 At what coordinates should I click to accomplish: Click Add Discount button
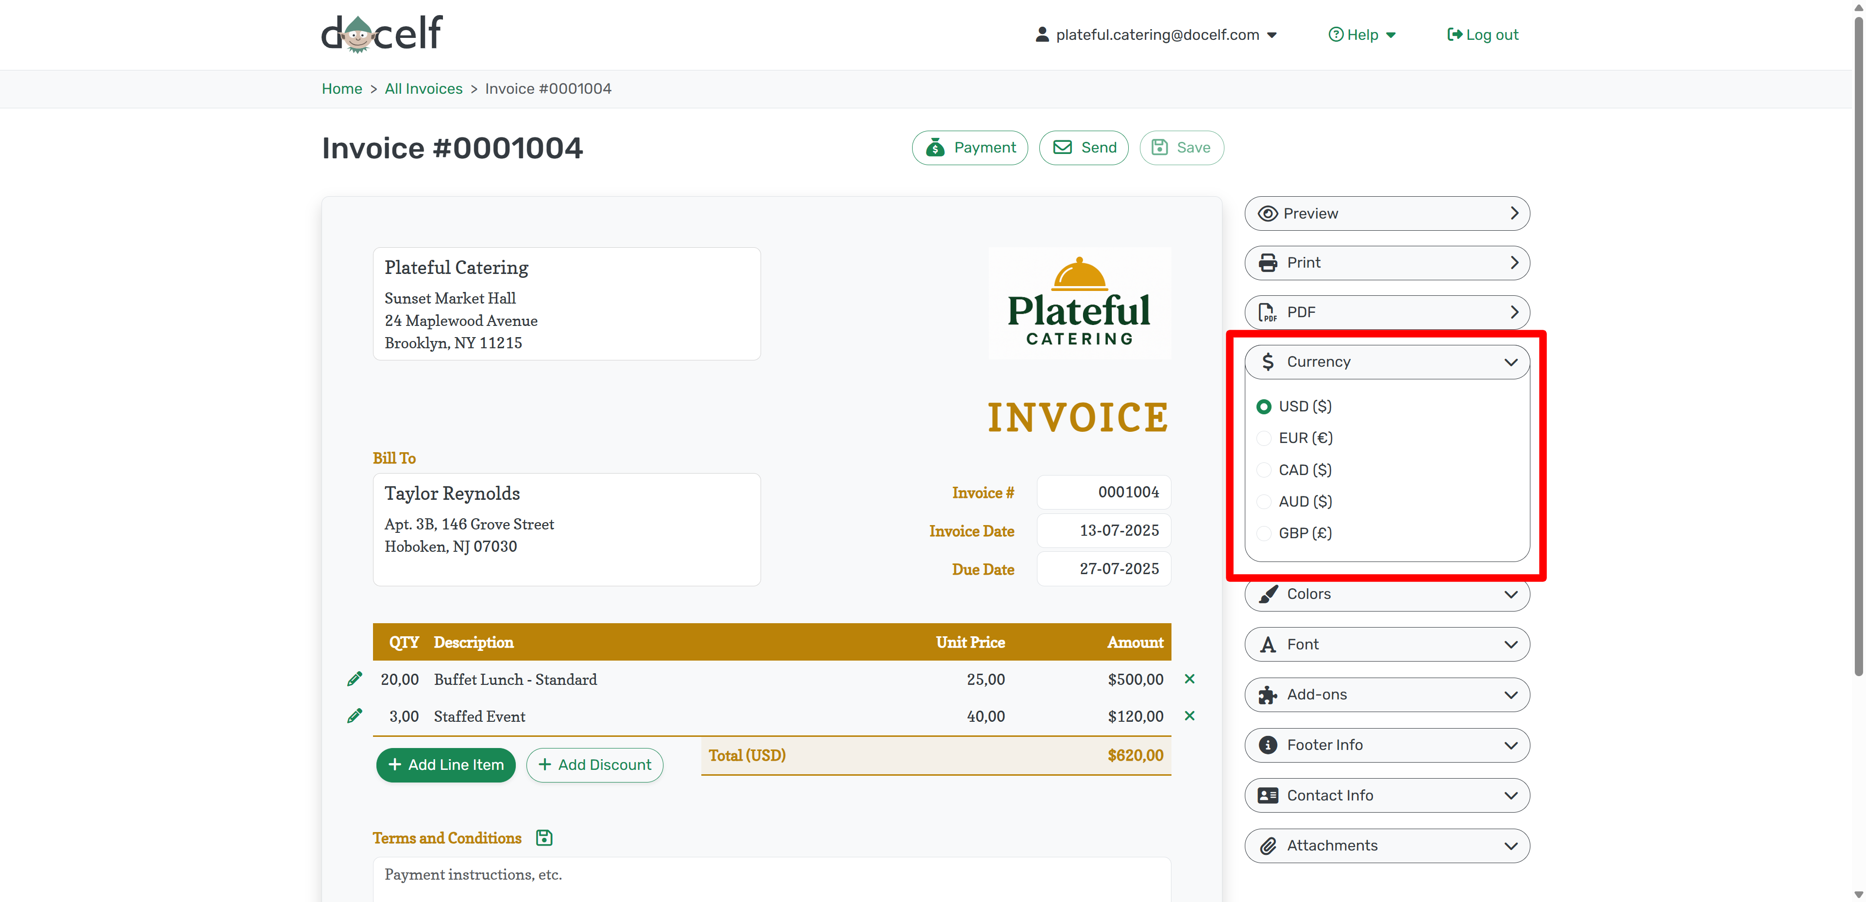click(x=594, y=765)
